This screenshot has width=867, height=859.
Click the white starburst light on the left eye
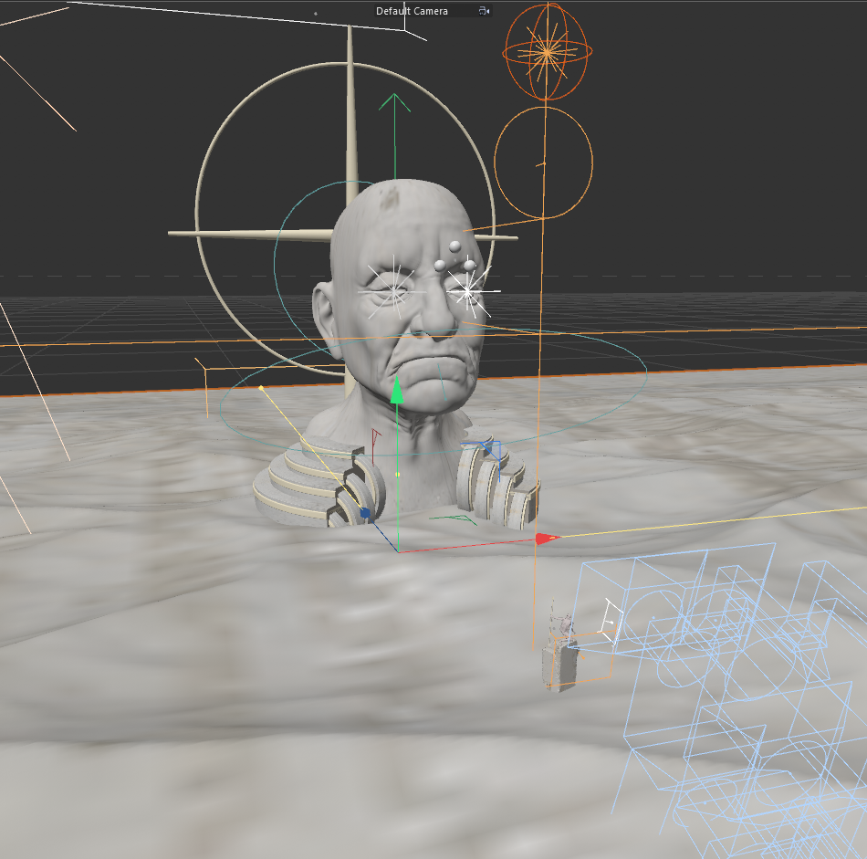pos(393,291)
